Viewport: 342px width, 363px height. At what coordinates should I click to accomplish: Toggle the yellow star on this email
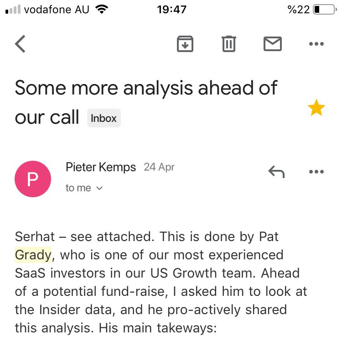tap(316, 109)
